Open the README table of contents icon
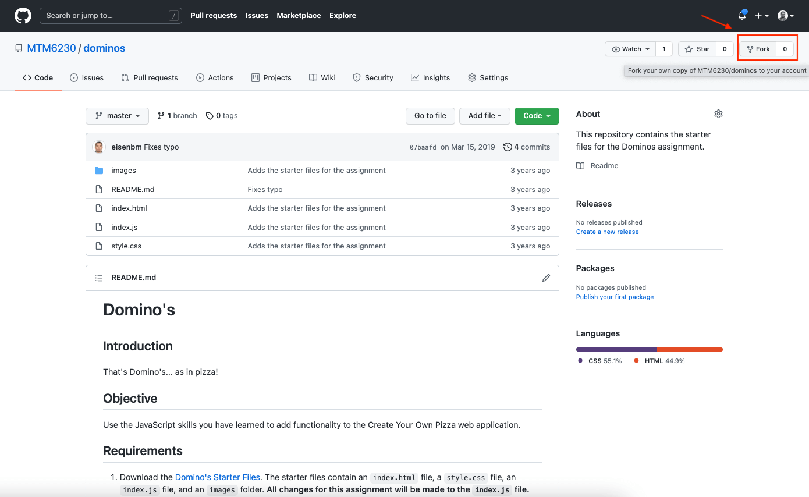 coord(99,278)
